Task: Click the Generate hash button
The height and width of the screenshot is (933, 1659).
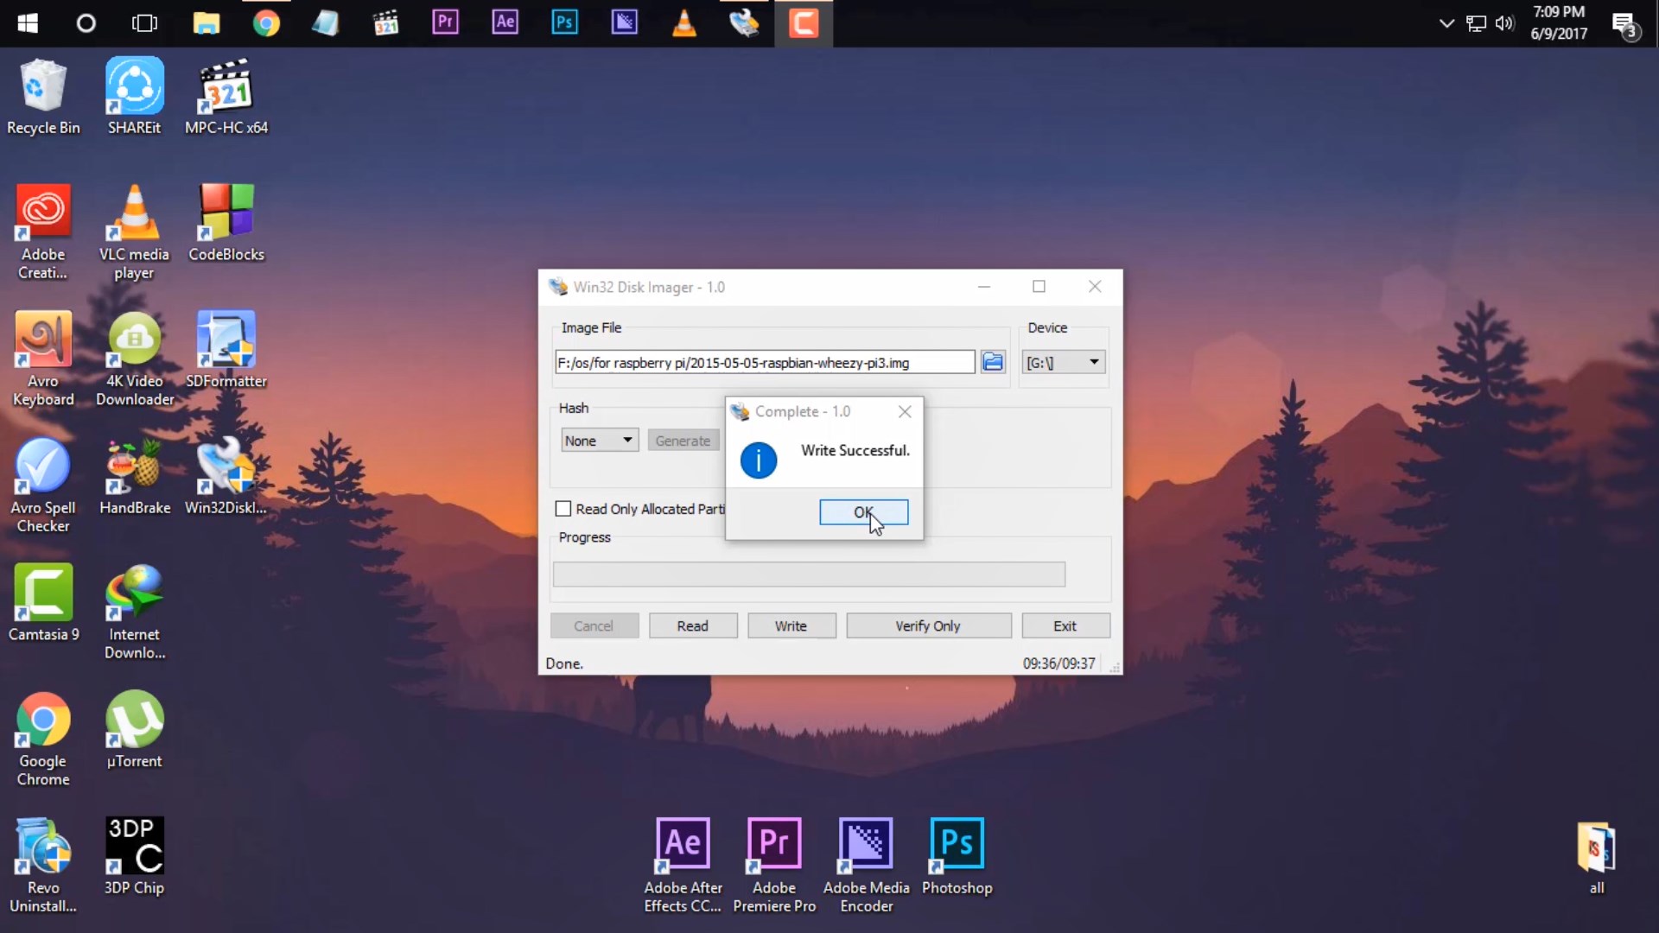Action: (683, 441)
